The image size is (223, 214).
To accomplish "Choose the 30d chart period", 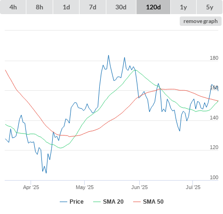I will pyautogui.click(x=121, y=7).
